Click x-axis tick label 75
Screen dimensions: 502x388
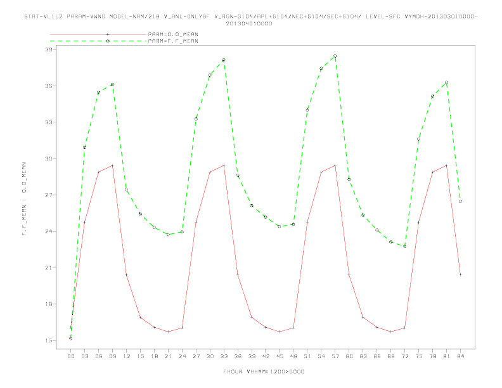pyautogui.click(x=419, y=356)
